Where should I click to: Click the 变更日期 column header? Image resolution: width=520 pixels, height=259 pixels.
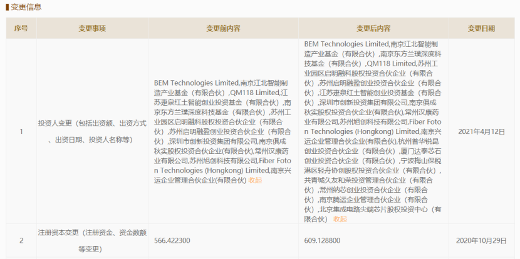coord(481,28)
